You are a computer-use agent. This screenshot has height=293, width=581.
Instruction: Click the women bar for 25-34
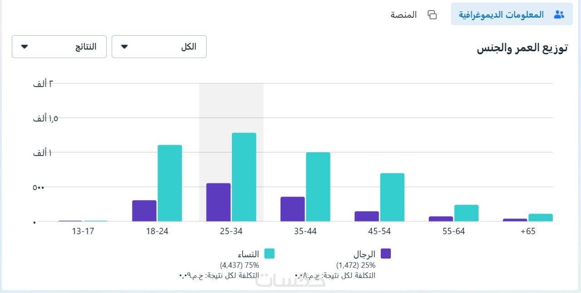click(244, 177)
